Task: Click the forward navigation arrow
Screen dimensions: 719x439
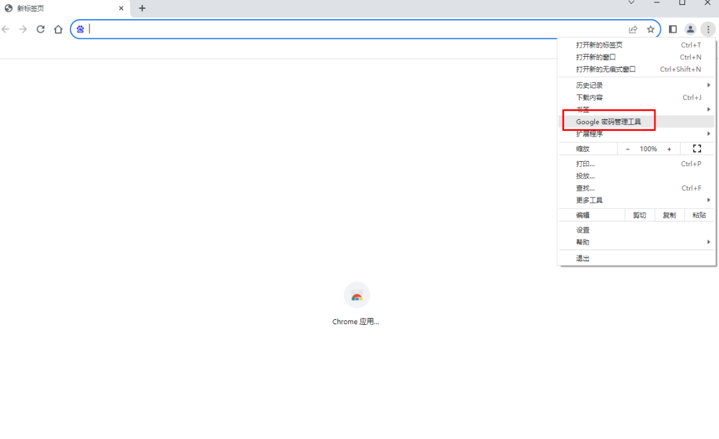Action: coord(23,30)
